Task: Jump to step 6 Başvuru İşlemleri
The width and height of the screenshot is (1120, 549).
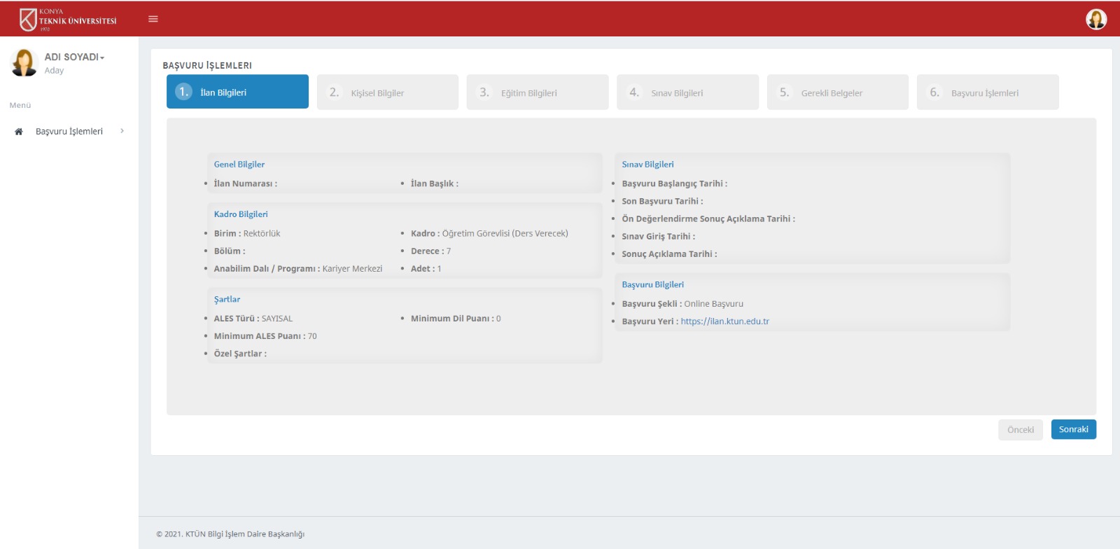Action: 987,92
